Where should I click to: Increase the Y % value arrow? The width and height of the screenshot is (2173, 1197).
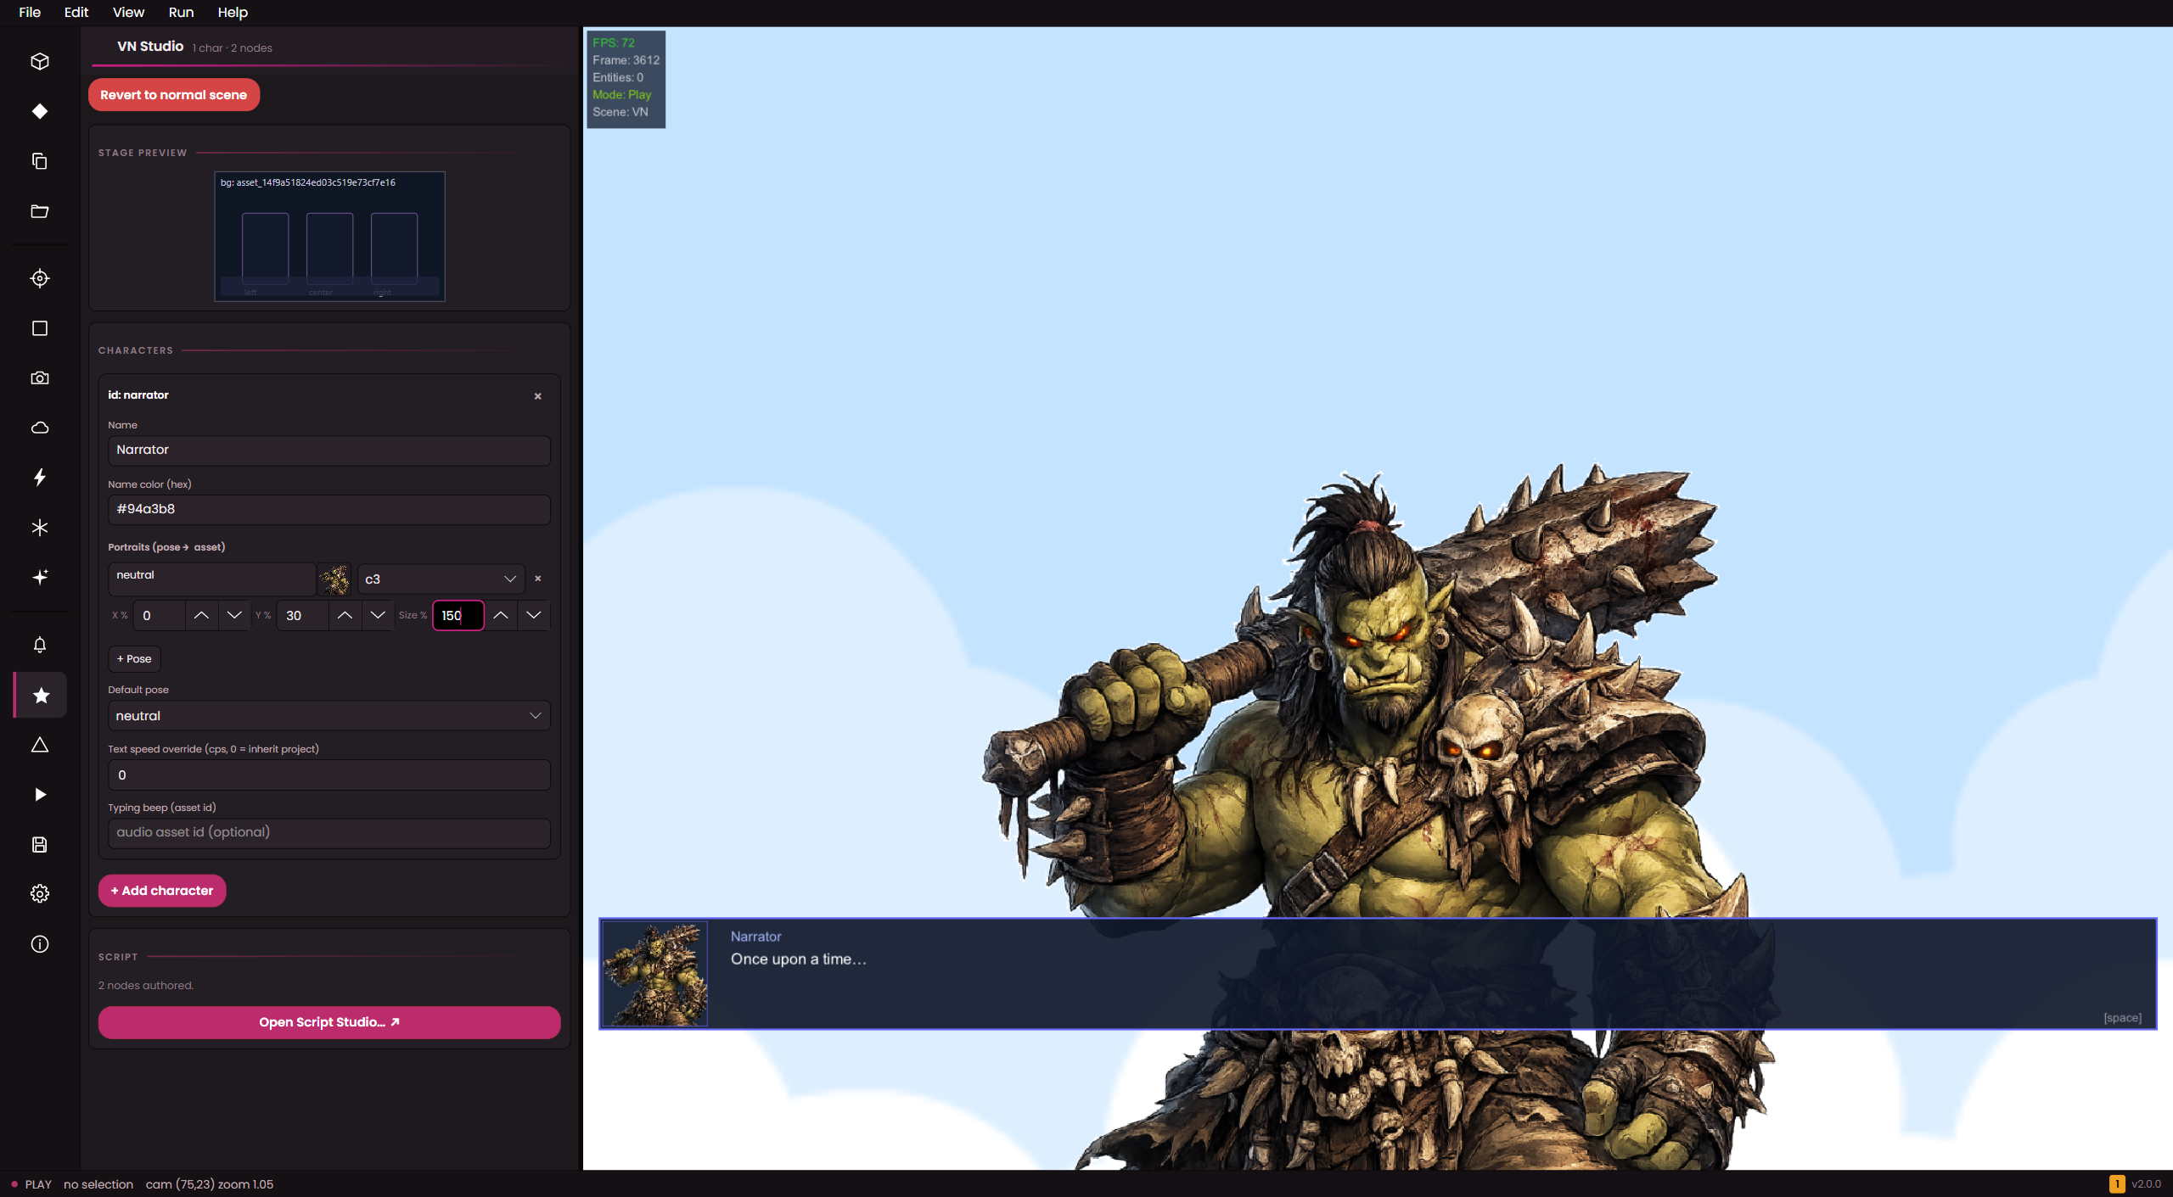tap(345, 616)
